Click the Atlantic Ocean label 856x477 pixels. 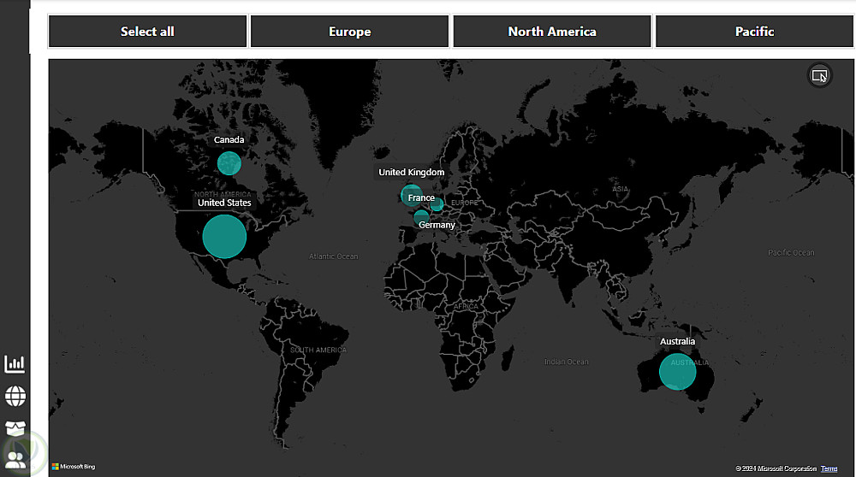point(334,256)
